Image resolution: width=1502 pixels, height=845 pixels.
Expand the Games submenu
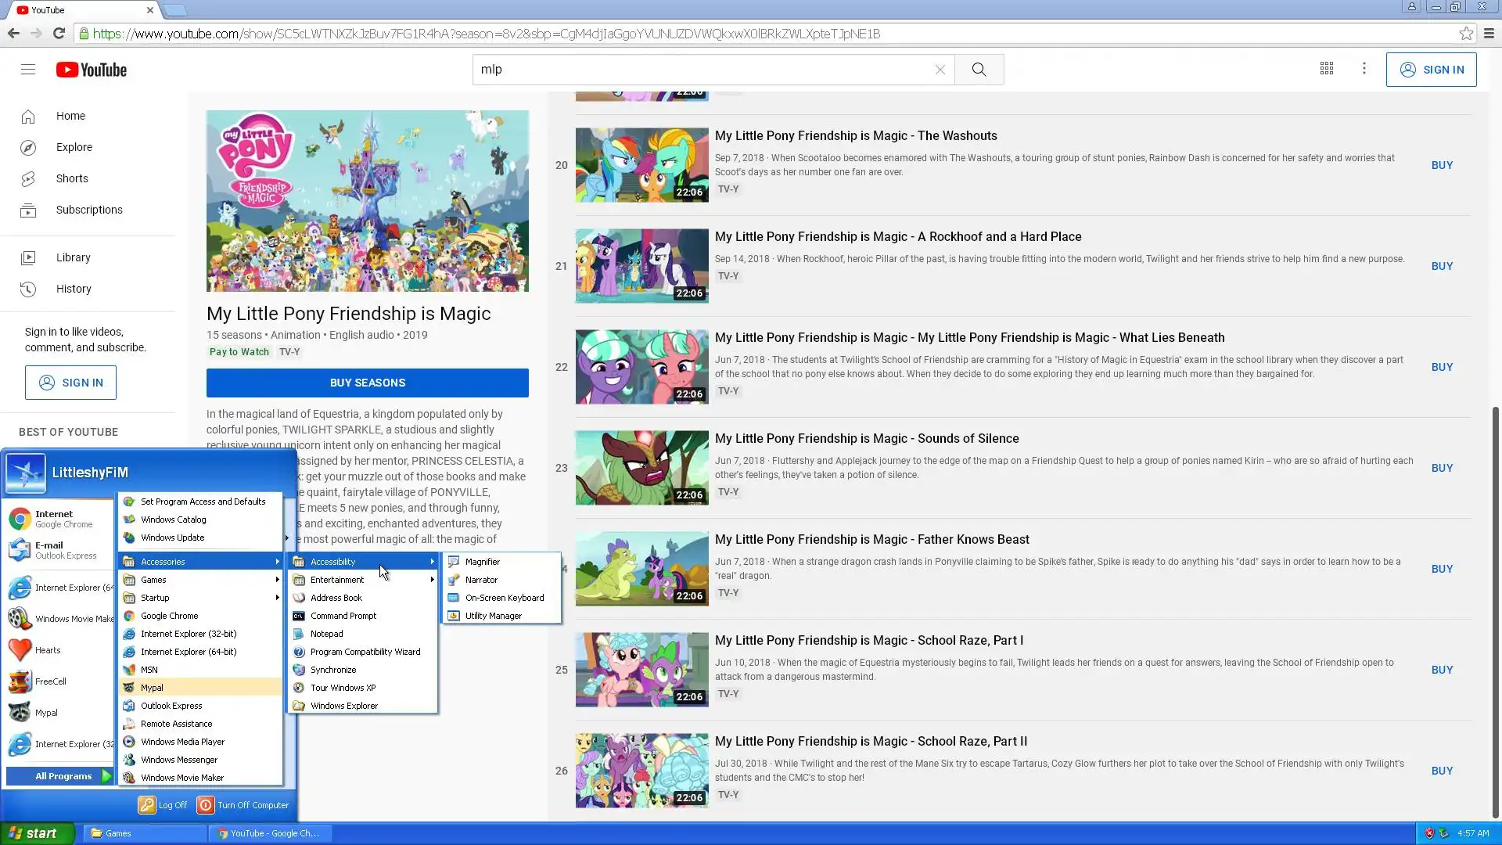tap(153, 580)
